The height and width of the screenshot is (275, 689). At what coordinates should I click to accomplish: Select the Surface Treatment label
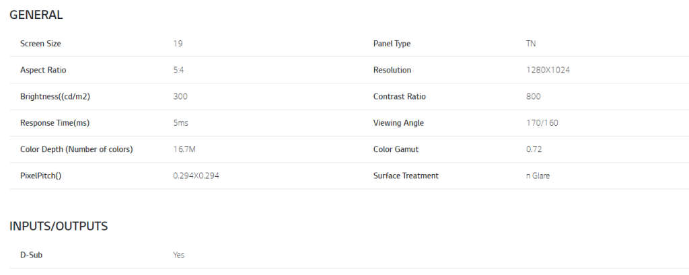pos(406,175)
